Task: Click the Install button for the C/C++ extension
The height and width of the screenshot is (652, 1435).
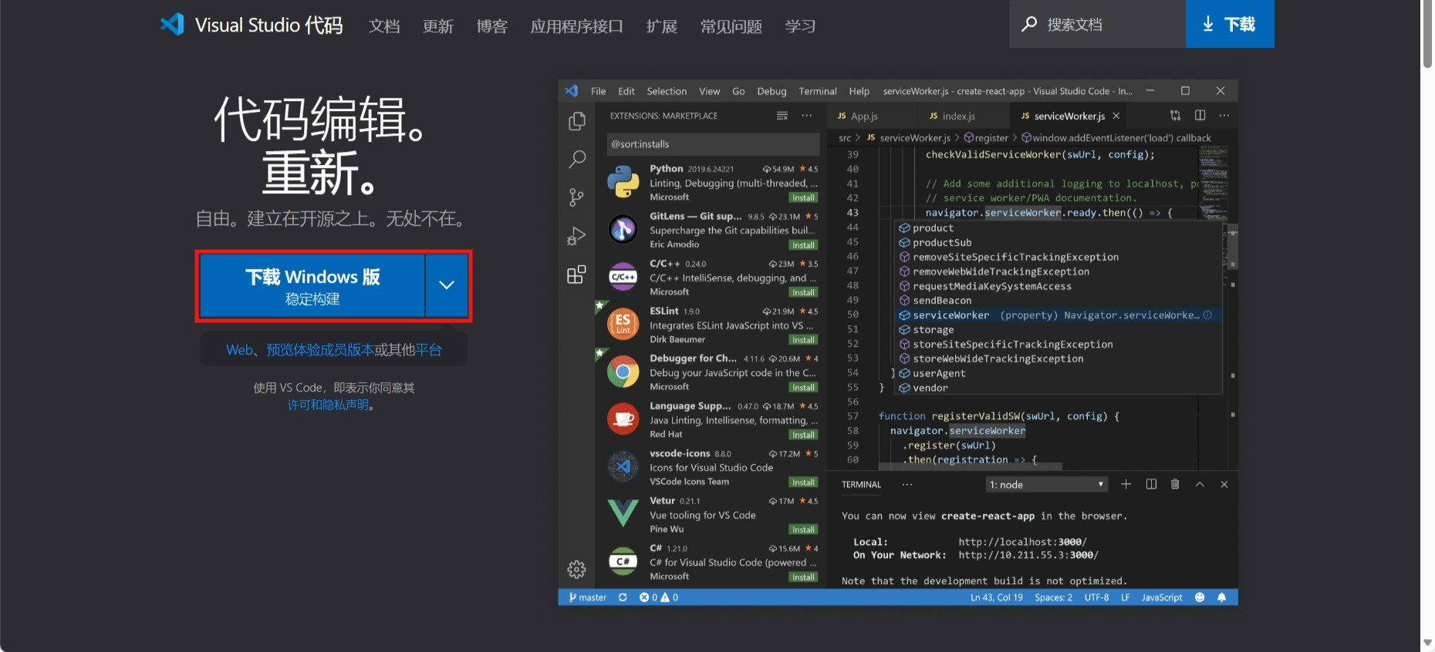Action: coord(803,293)
